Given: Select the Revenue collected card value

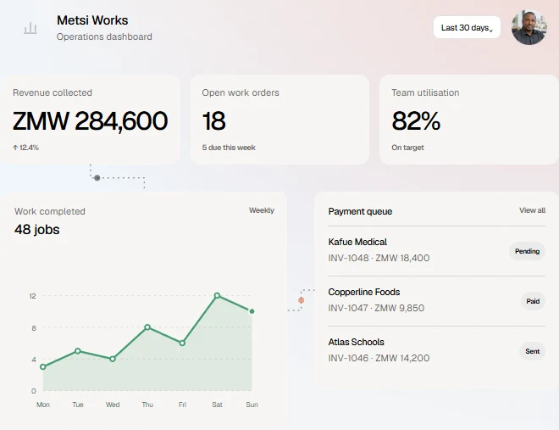Looking at the screenshot, I should [x=90, y=121].
